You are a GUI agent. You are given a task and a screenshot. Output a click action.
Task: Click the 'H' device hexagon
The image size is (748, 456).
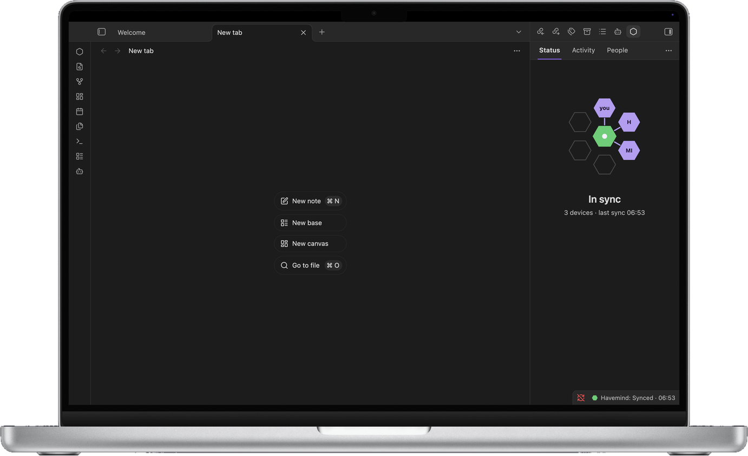(629, 122)
